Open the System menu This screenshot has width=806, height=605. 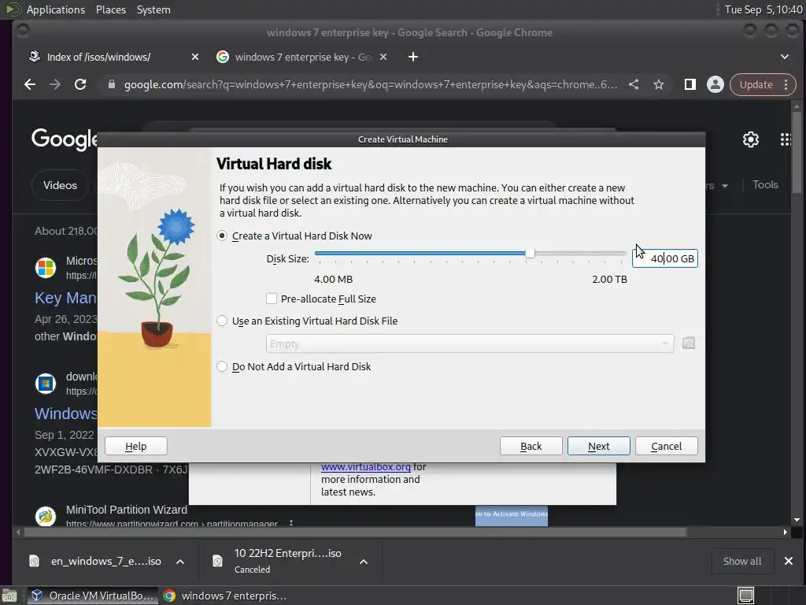click(x=153, y=9)
